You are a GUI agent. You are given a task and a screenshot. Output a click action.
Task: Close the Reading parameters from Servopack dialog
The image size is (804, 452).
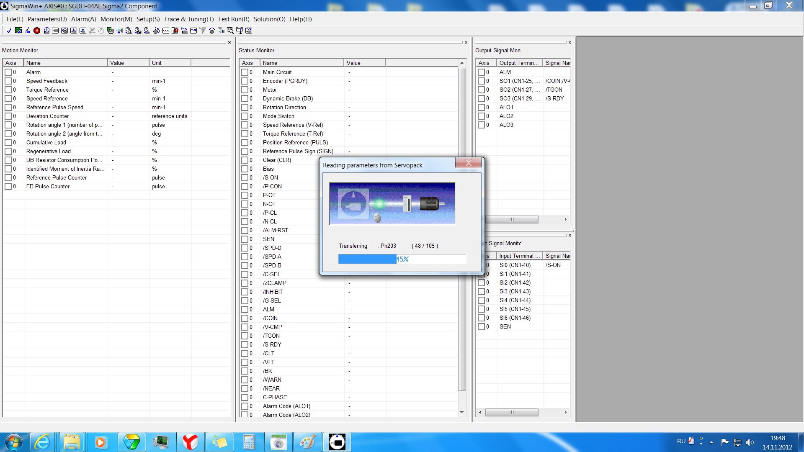468,163
